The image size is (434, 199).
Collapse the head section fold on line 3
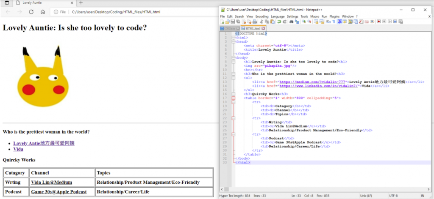(234, 42)
